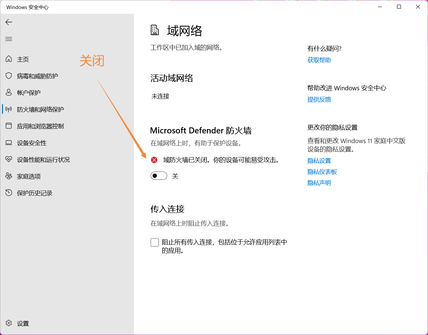Click the 工作区中已加入域的网络 description
The height and width of the screenshot is (335, 428).
187,47
